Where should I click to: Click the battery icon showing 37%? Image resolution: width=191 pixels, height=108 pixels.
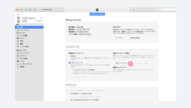[x=40, y=21]
